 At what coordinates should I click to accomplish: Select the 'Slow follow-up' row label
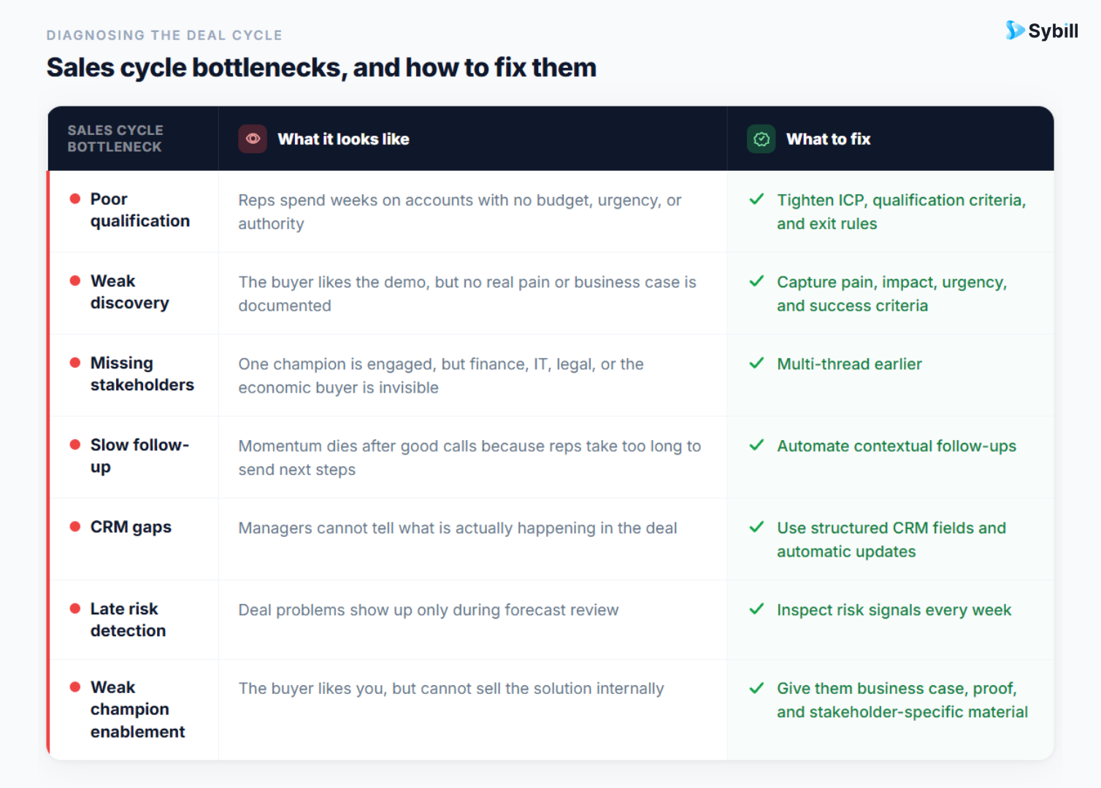(139, 456)
